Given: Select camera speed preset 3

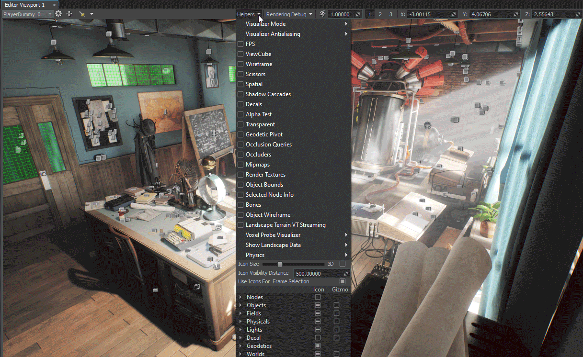Looking at the screenshot, I should point(390,14).
